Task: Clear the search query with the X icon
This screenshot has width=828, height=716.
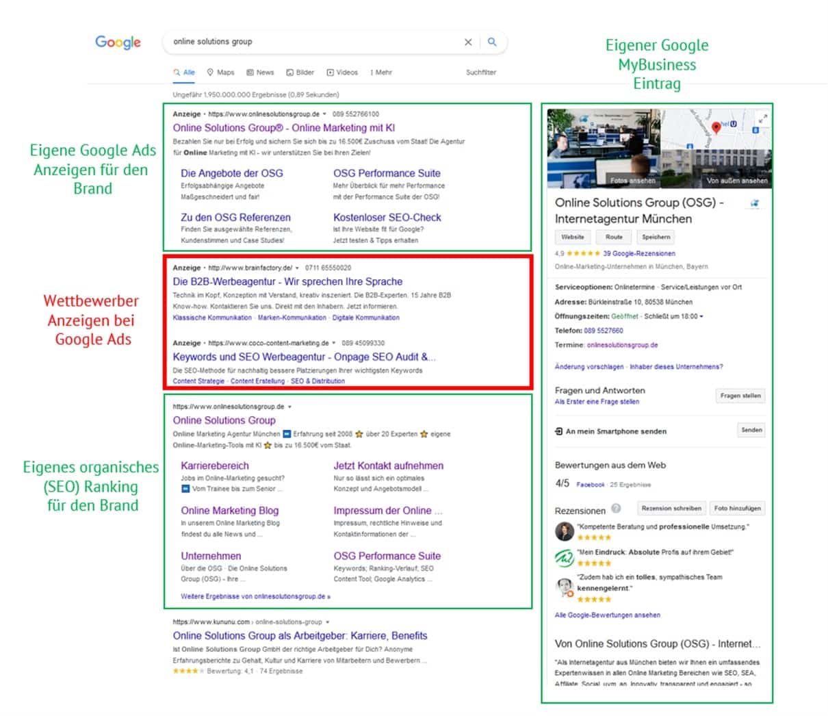Action: [x=468, y=42]
